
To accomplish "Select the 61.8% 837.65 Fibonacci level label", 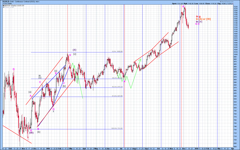I will pos(117,96).
